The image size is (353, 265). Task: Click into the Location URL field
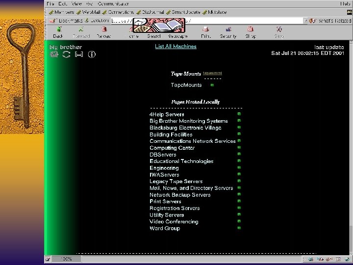pos(207,21)
